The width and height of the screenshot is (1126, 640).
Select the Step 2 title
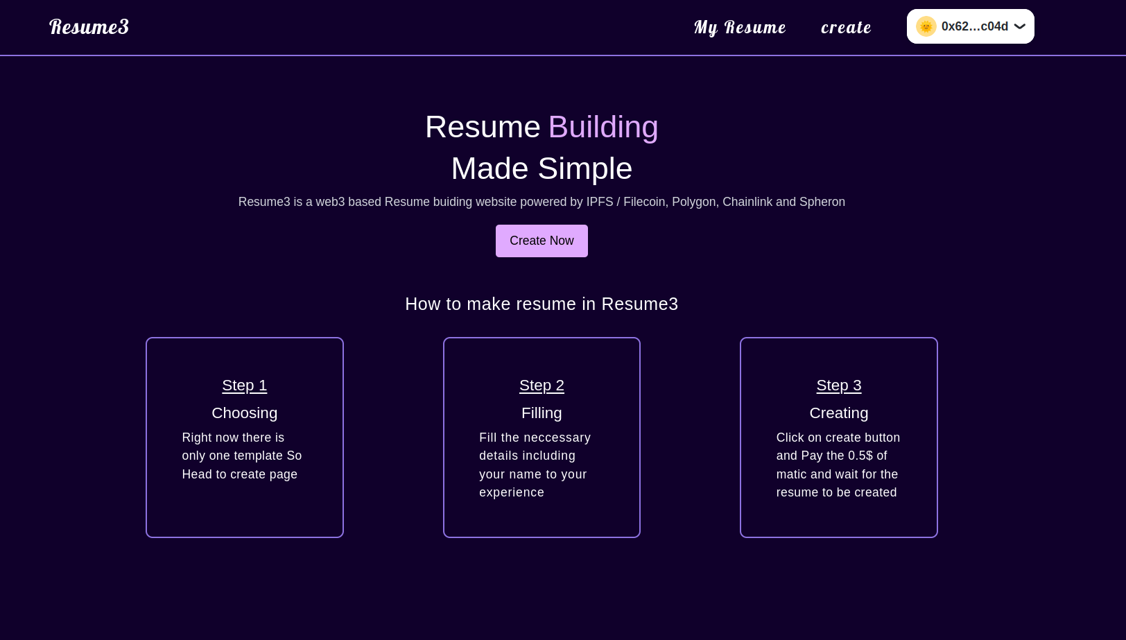pos(542,386)
